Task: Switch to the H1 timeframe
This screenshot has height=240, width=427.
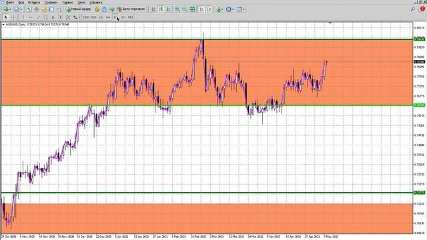Action: coord(101,17)
